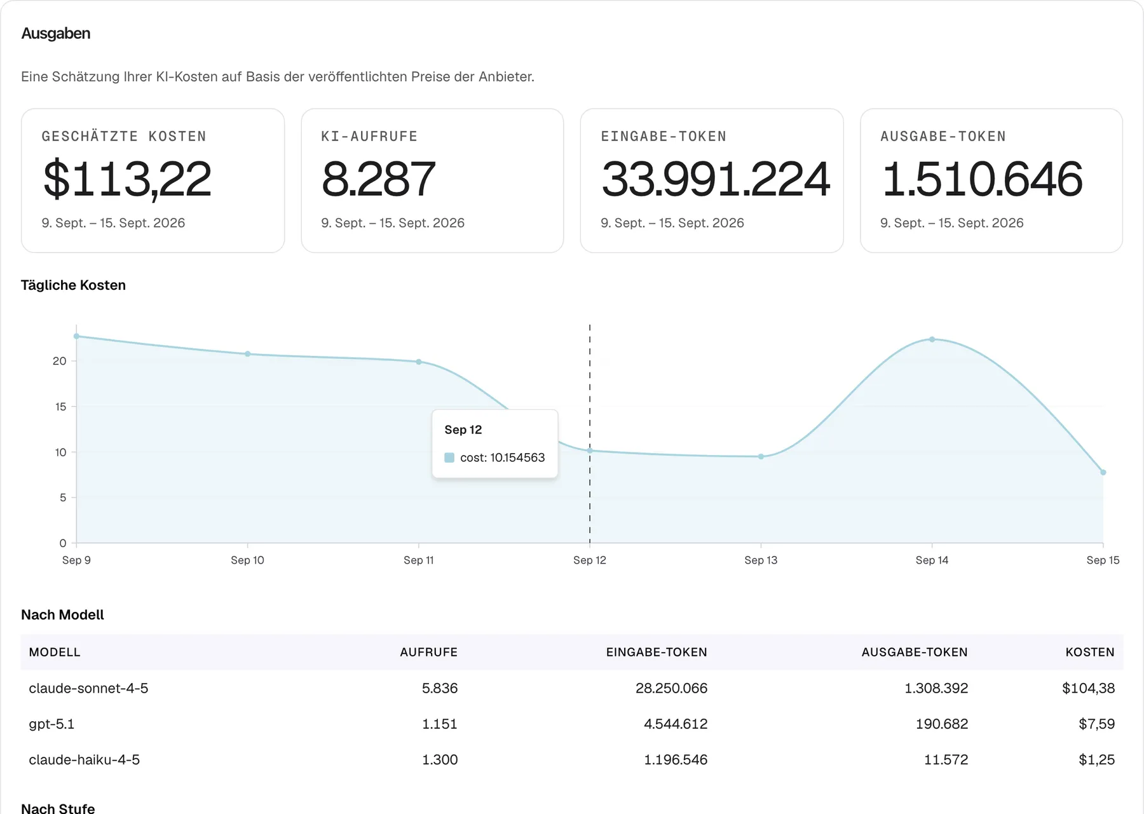Select the gpt-5.1 model row name

(x=51, y=724)
